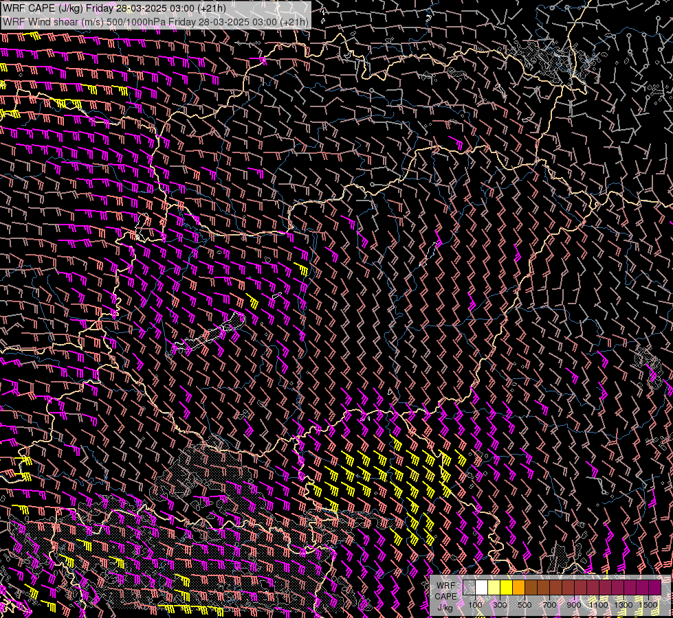Viewport: 673px width, 618px height.
Task: Click the 'WRF CAPE (J/kg)' title line
Action: 114,8
